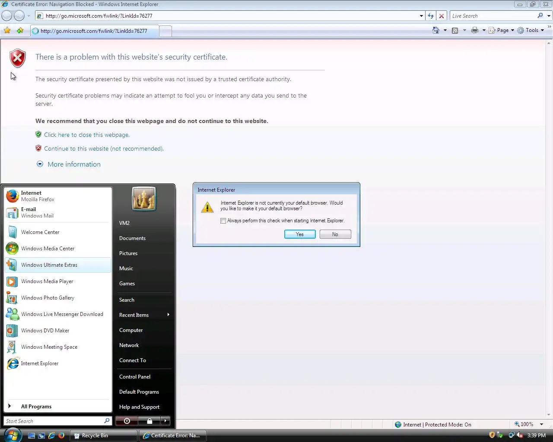
Task: Open the zoom level dropdown arrow
Action: click(541, 424)
